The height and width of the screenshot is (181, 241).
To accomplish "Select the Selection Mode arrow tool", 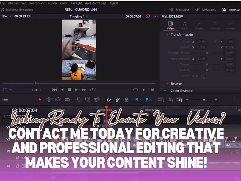I will click(x=40, y=99).
